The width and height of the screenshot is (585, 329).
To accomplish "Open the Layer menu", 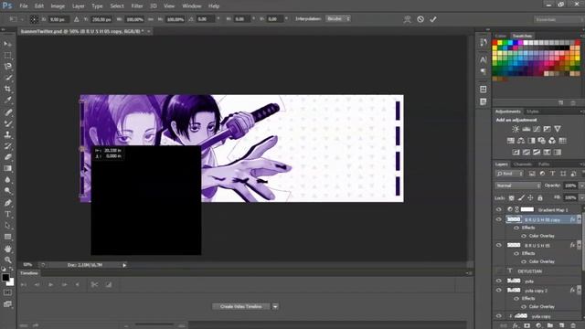I will [78, 6].
